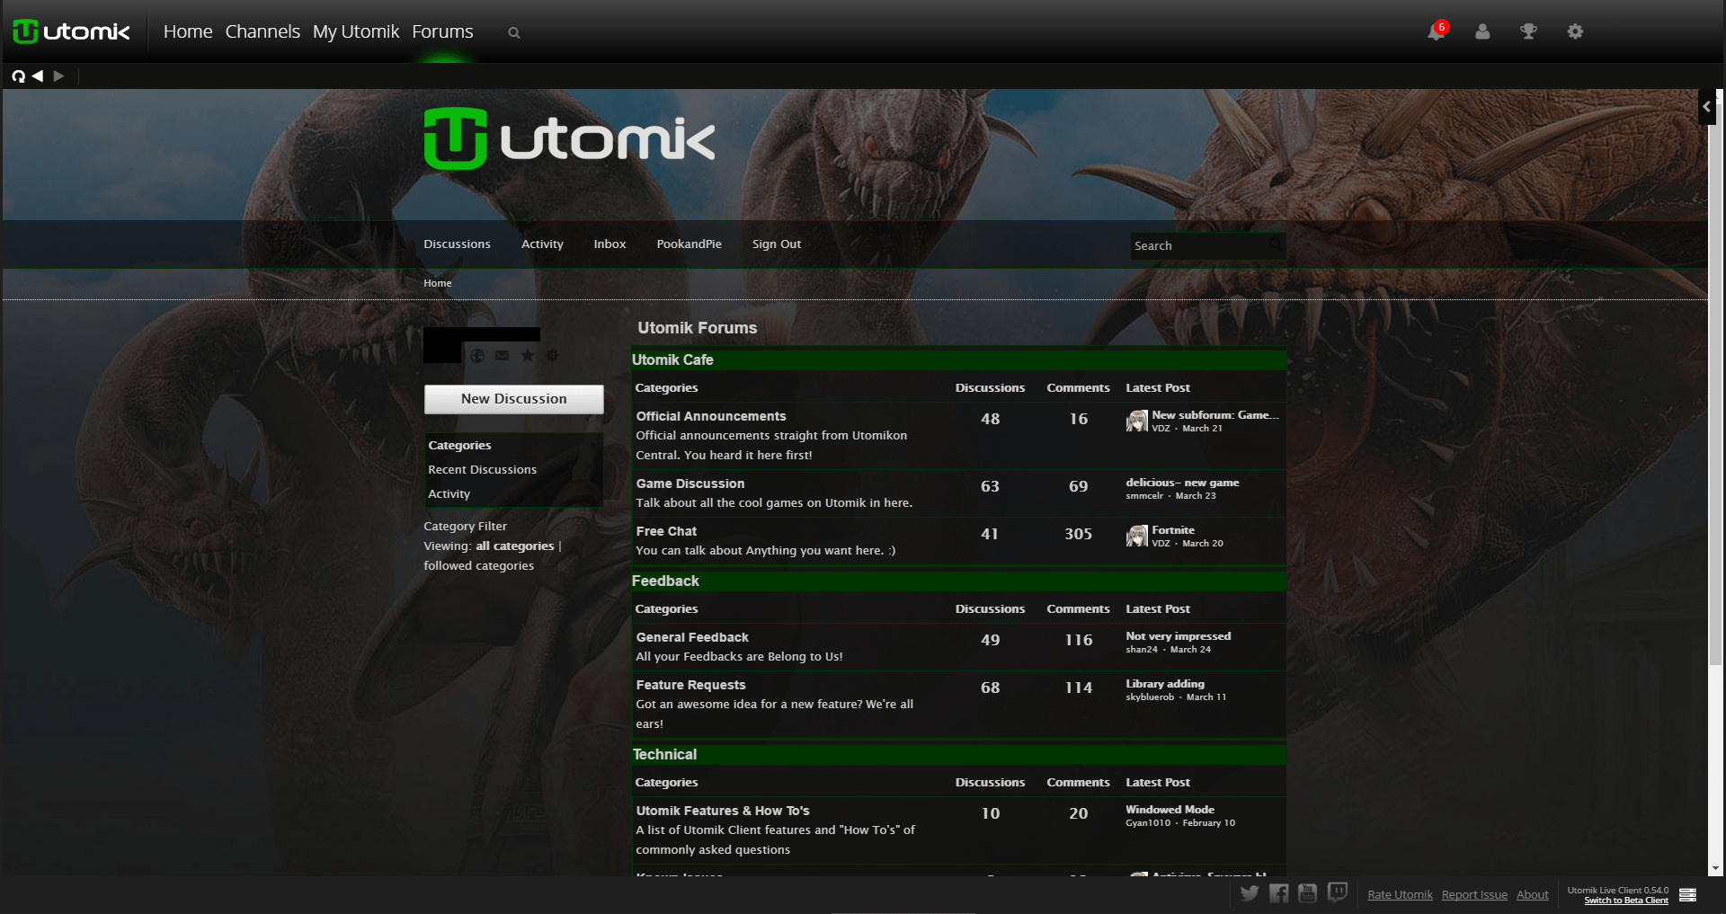Open the PookandPie profile menu item

pyautogui.click(x=689, y=244)
